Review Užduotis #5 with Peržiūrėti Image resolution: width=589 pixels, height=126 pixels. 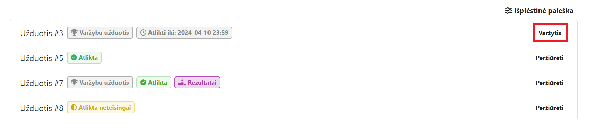click(549, 58)
